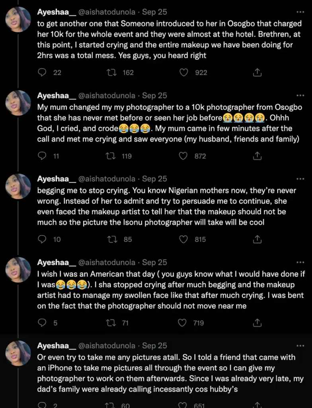Open the @aishatodunola handle on the first tweet
The image size is (312, 408).
click(107, 12)
